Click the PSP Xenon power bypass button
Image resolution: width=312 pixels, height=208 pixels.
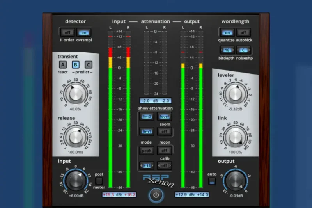coord(156,195)
